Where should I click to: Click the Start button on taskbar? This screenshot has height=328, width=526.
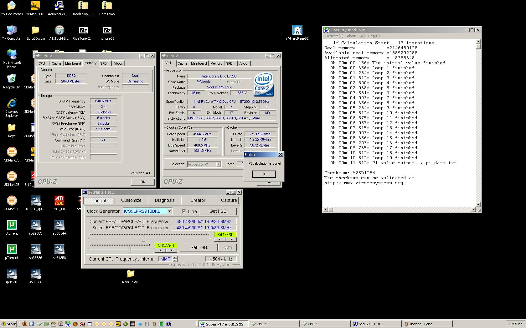(9, 324)
